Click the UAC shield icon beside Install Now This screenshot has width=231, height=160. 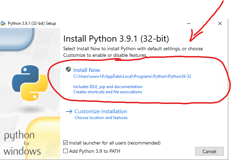pyautogui.click(x=68, y=70)
